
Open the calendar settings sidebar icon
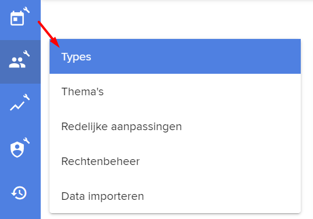[20, 18]
